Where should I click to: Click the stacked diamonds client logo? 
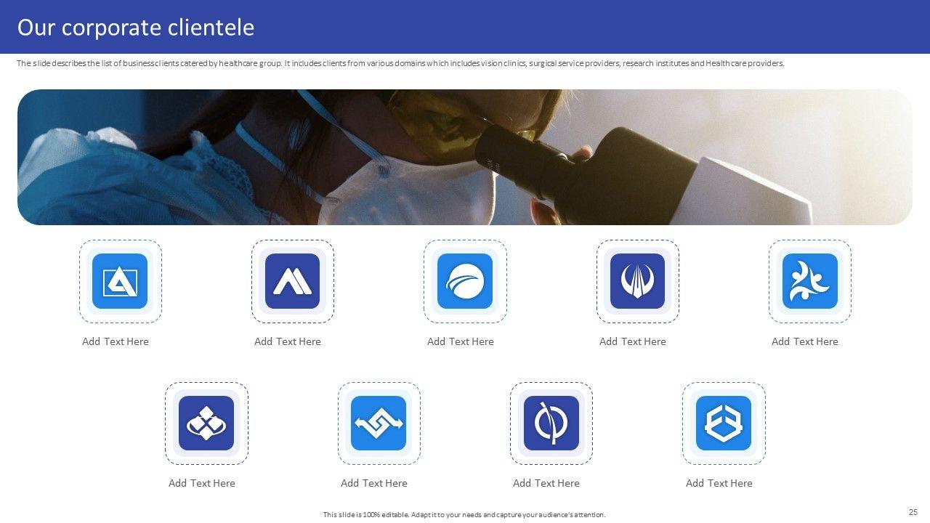coord(206,423)
